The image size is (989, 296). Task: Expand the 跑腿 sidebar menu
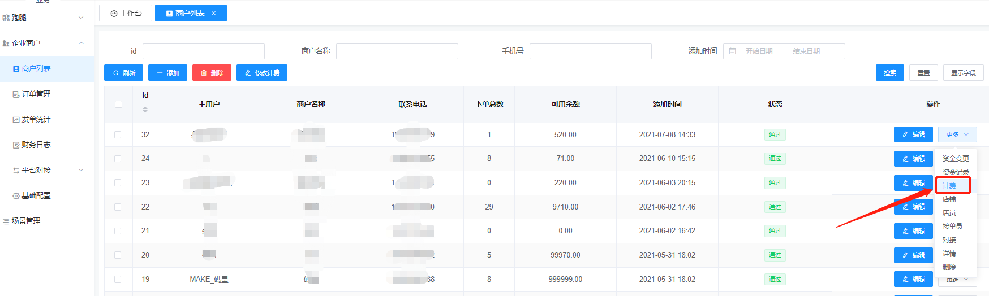coord(47,18)
